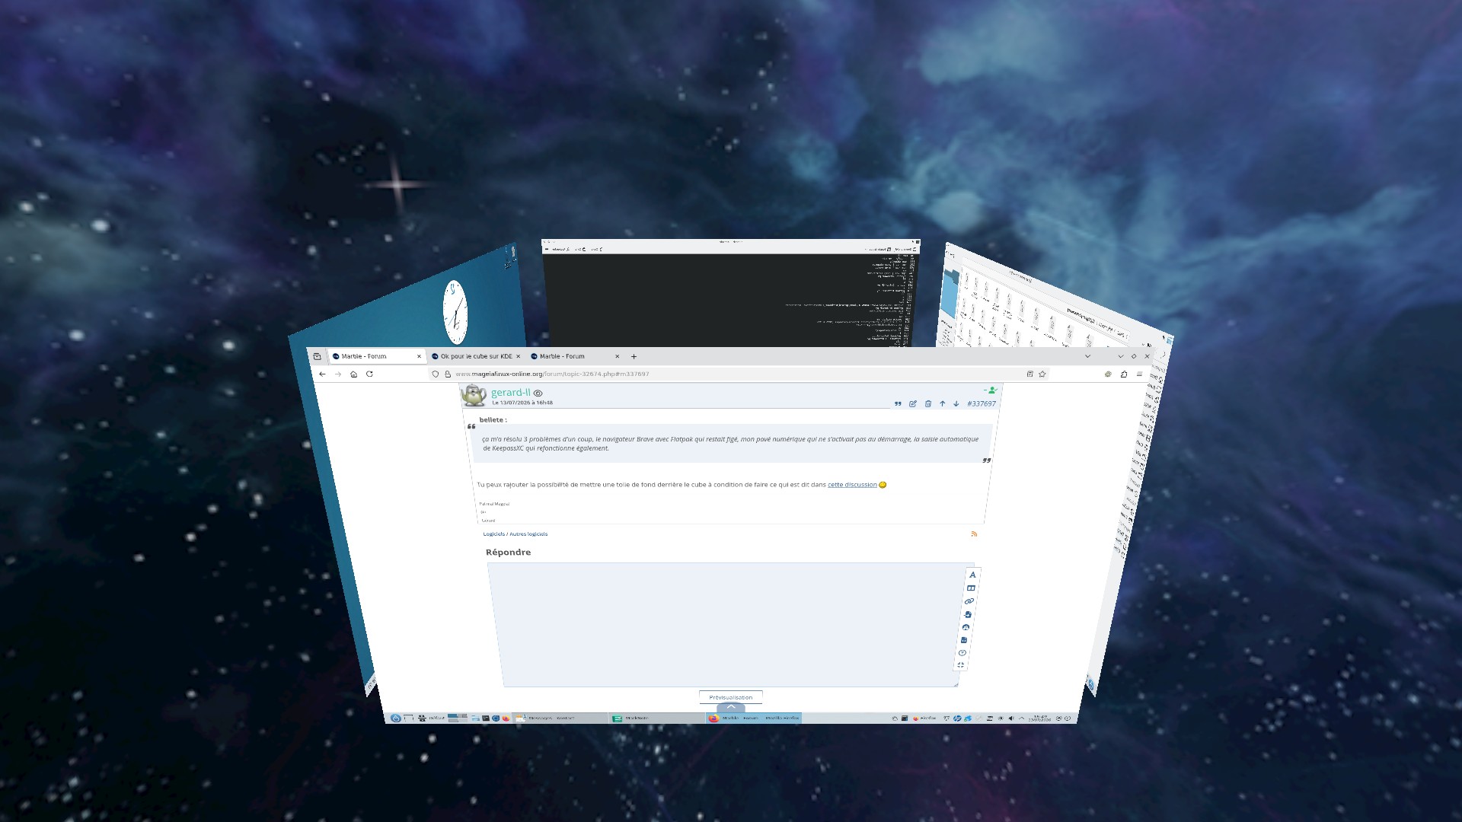The width and height of the screenshot is (1462, 822).
Task: Click the HP icon in system tray
Action: click(x=957, y=718)
